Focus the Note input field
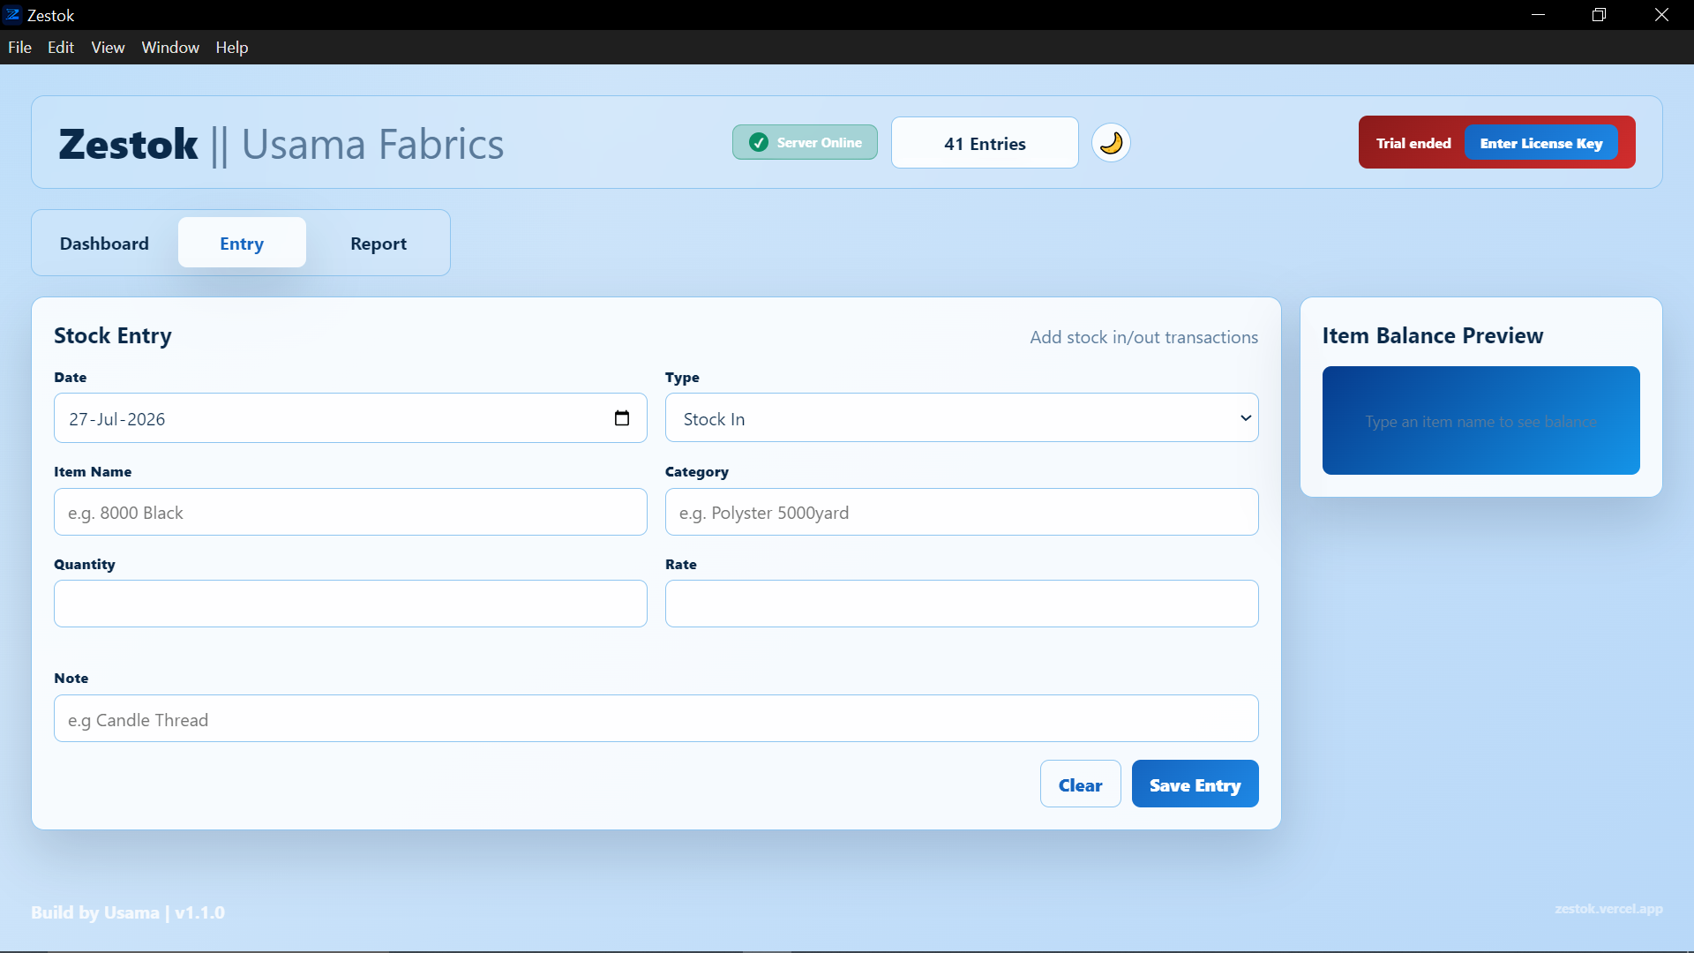The height and width of the screenshot is (953, 1694). pyautogui.click(x=656, y=719)
